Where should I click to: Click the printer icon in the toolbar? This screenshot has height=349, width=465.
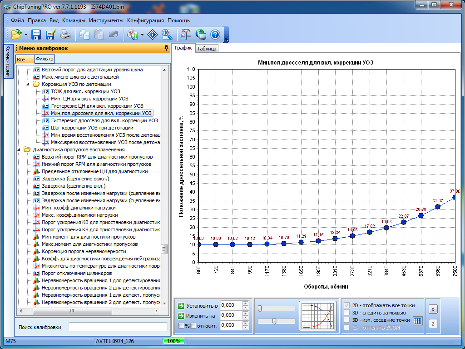65,34
